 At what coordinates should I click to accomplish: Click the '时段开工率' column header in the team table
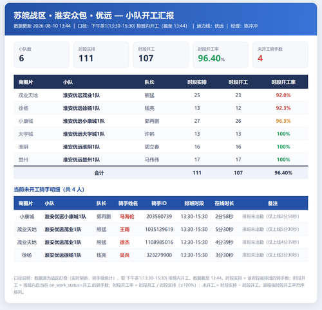(283, 82)
